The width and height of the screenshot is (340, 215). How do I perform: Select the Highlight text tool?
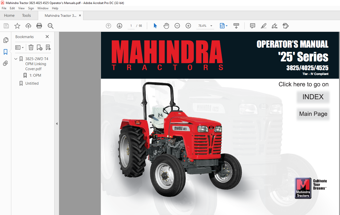pyautogui.click(x=263, y=26)
